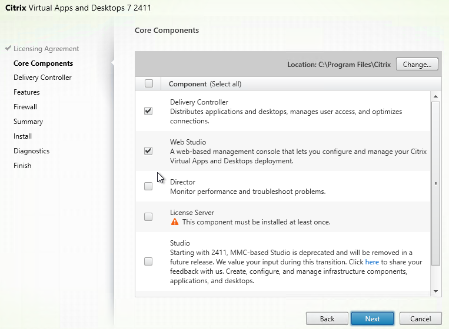Screen dimensions: 449x329
Task: Open the 'here' feedback link
Action: tap(372, 262)
